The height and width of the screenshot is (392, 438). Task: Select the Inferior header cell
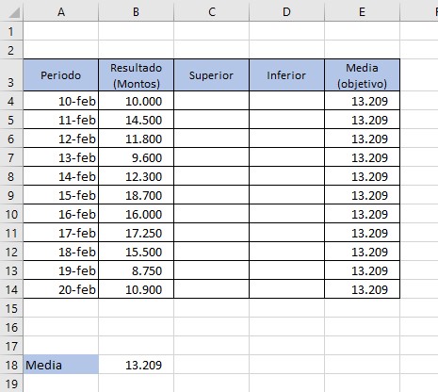[286, 75]
